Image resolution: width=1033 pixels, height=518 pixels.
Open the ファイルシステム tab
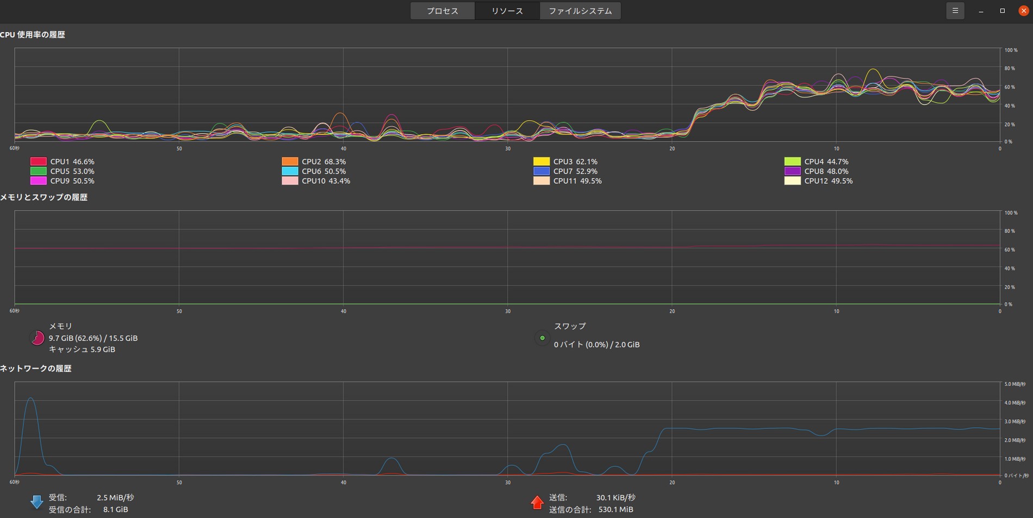click(580, 11)
